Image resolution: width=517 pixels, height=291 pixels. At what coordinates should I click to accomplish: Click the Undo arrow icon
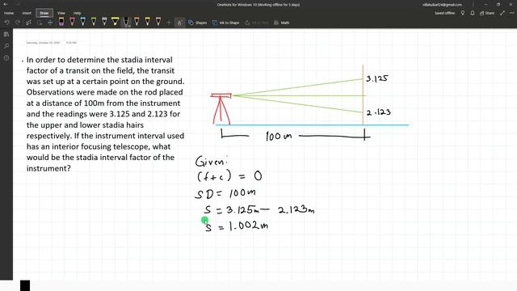[7, 23]
